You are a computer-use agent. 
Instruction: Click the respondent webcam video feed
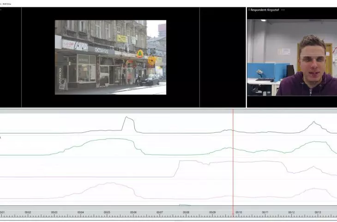pyautogui.click(x=292, y=58)
